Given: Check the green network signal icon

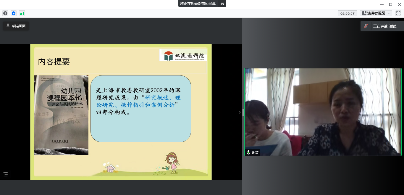Looking at the screenshot, I should (x=22, y=13).
